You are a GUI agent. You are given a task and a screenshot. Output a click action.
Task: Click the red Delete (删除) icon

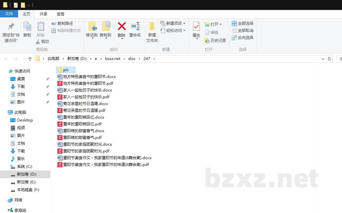tap(122, 26)
